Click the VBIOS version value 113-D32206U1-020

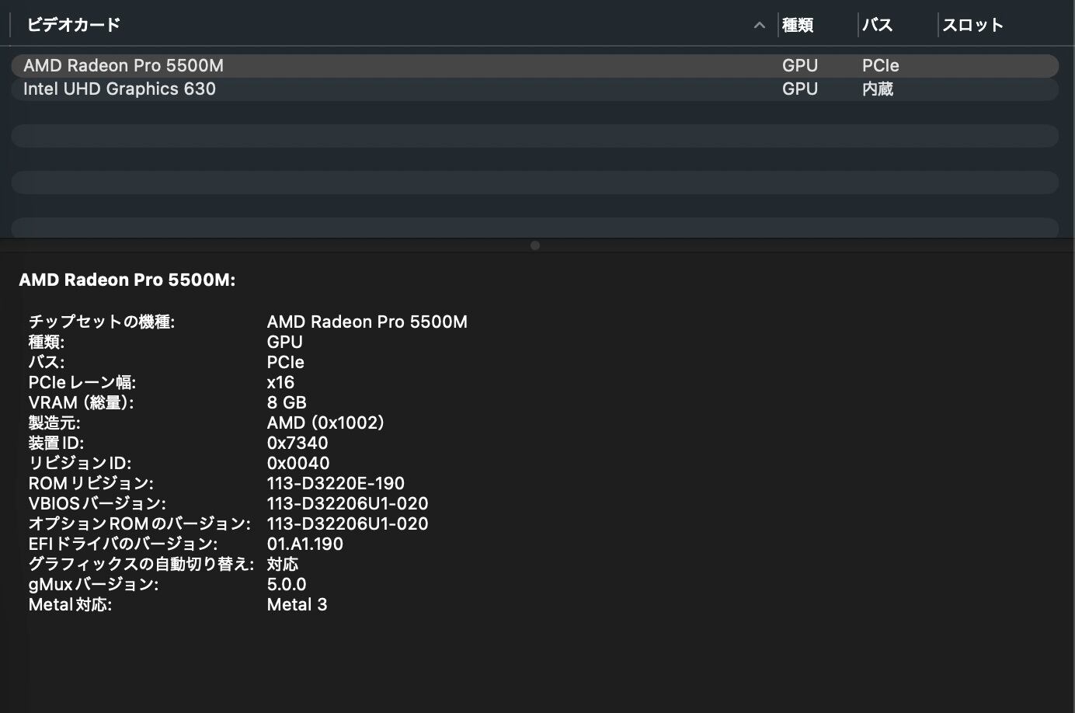coord(347,503)
